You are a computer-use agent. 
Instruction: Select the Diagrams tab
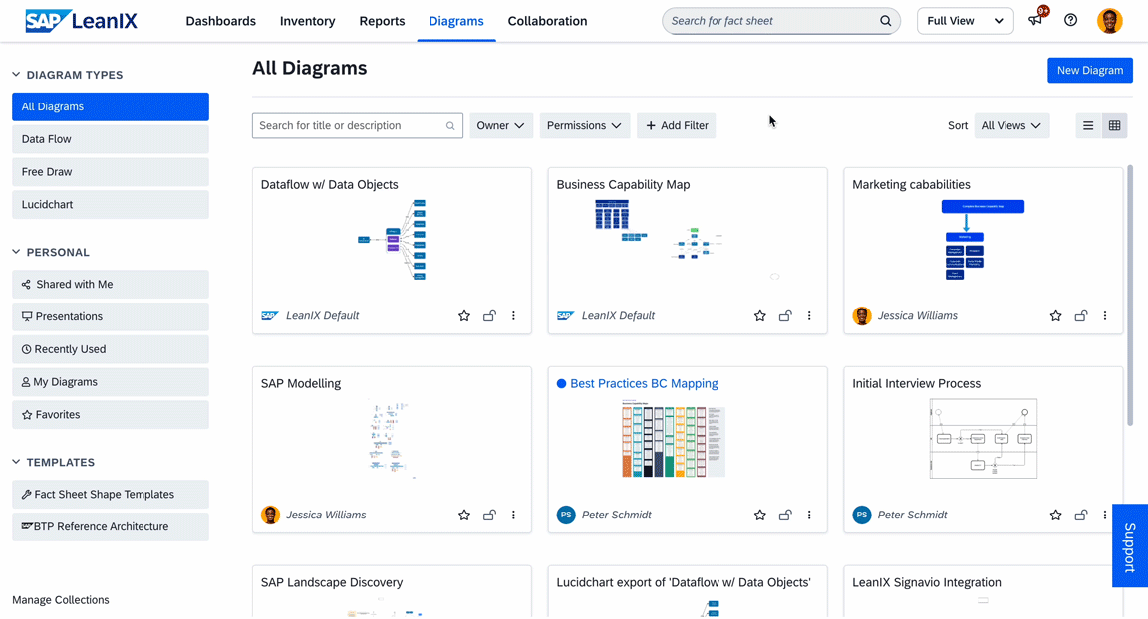(456, 21)
